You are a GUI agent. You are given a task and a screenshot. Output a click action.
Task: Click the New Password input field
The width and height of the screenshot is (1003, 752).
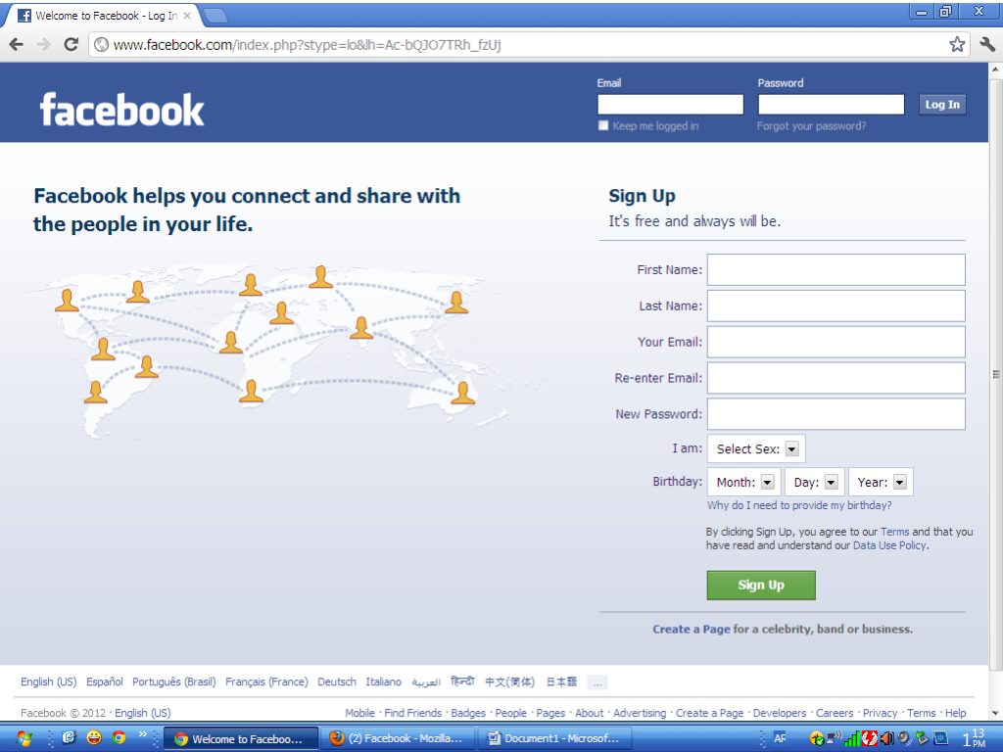pyautogui.click(x=836, y=414)
